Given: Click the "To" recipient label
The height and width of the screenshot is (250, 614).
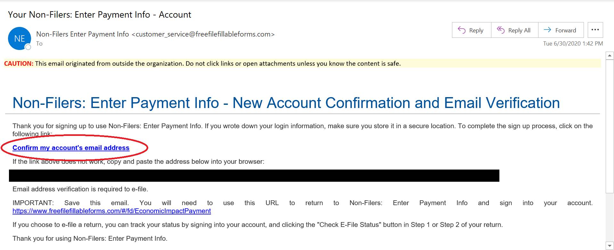Looking at the screenshot, I should (39, 44).
